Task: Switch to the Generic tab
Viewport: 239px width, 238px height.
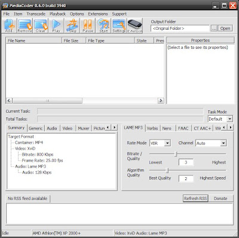Action: pos(36,128)
